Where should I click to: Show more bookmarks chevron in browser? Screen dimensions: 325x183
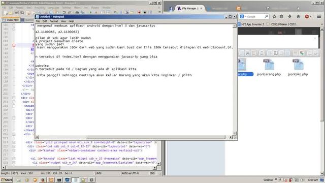coord(322,24)
